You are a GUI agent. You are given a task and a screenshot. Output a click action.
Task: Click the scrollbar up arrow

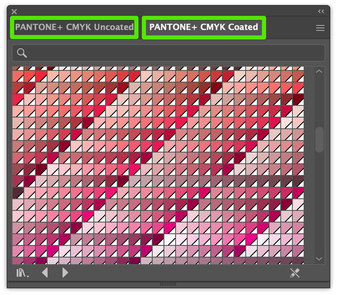click(x=319, y=72)
